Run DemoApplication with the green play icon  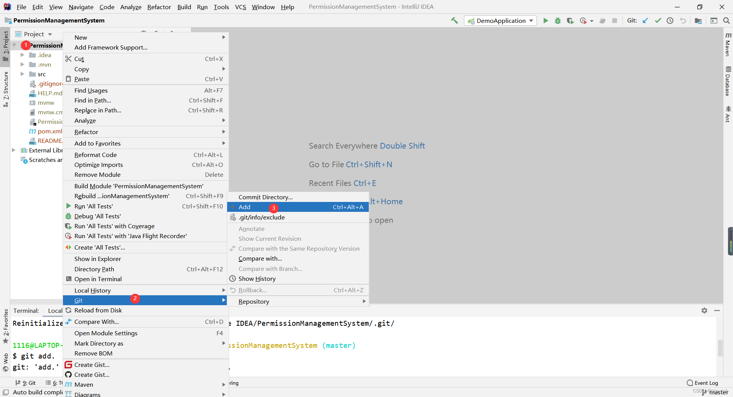pyautogui.click(x=546, y=21)
